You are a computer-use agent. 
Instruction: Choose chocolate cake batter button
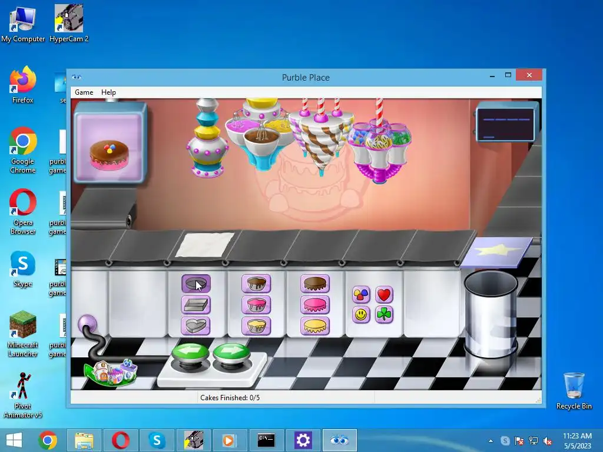[256, 284]
